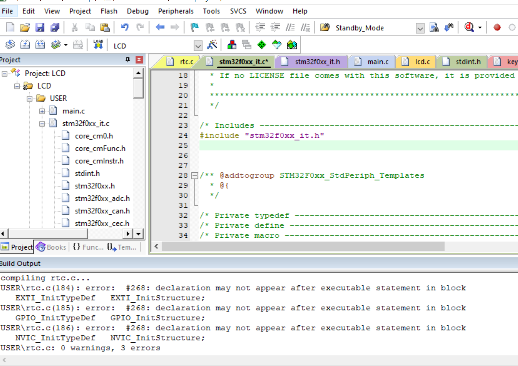Download code to flash memory
This screenshot has height=366, width=518.
click(98, 44)
